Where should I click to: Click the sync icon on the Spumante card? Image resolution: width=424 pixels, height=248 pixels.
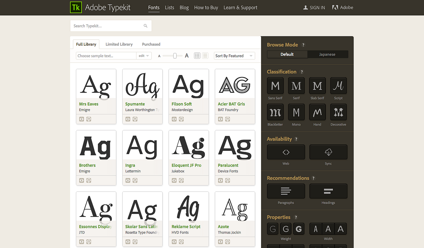click(135, 119)
